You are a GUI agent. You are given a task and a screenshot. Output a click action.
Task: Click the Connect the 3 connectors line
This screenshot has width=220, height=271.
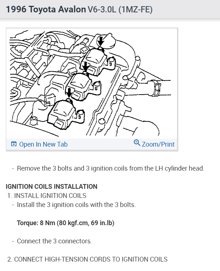tap(55, 241)
